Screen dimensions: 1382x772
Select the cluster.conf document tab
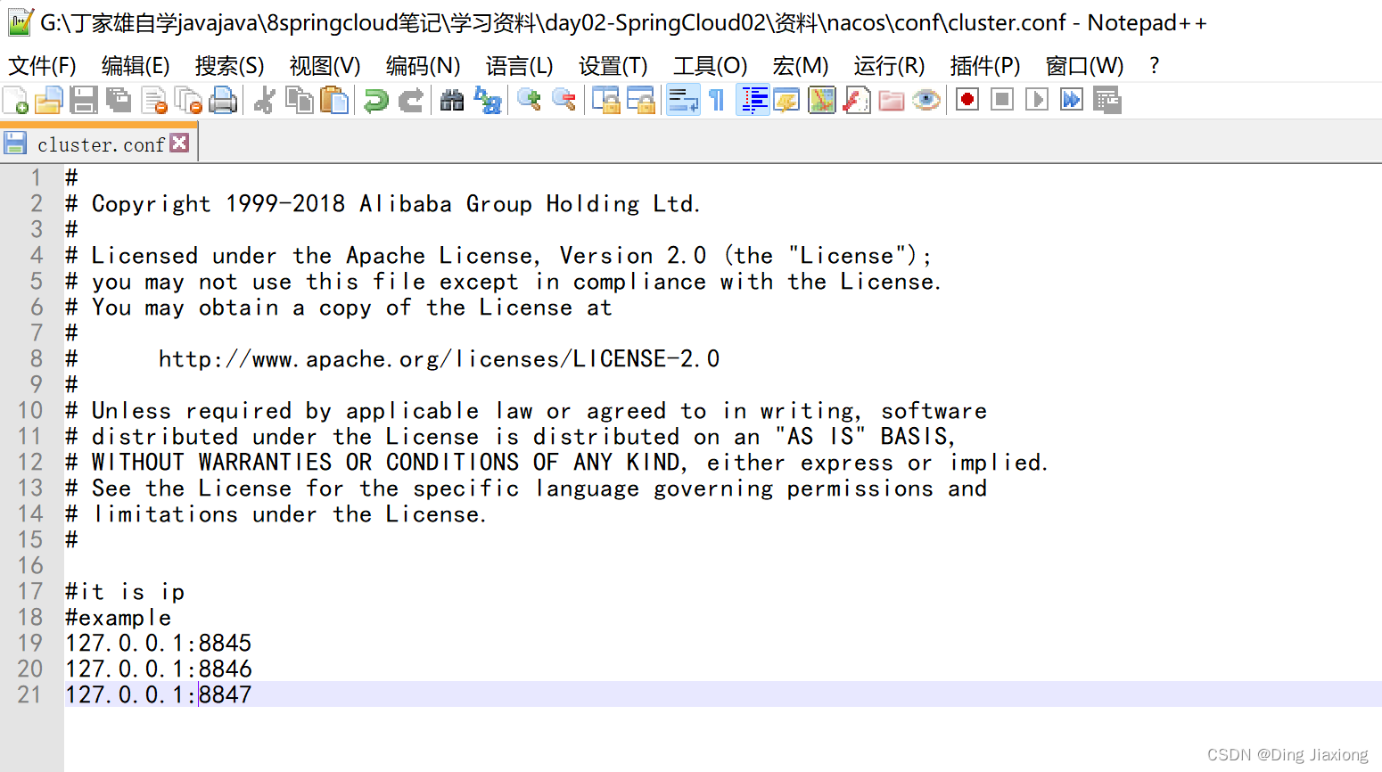(x=100, y=144)
